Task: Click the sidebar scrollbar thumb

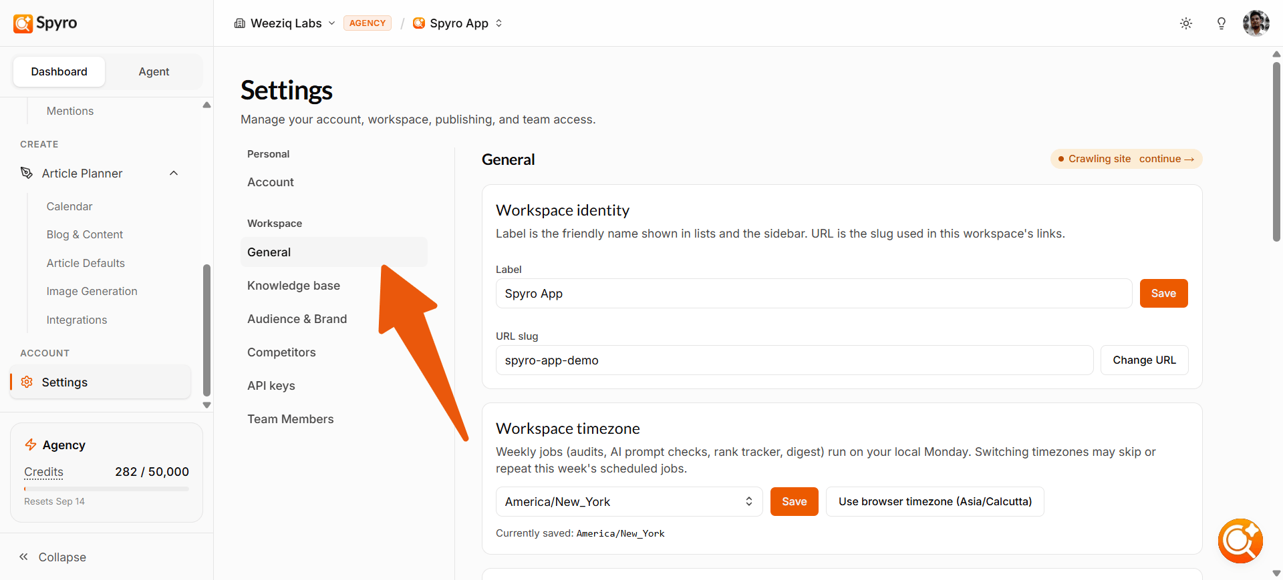Action: pyautogui.click(x=206, y=330)
